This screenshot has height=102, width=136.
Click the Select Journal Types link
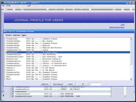tap(117, 27)
